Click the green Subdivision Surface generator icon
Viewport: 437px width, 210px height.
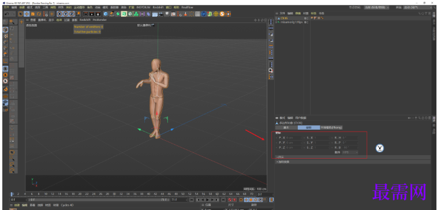tap(118, 14)
